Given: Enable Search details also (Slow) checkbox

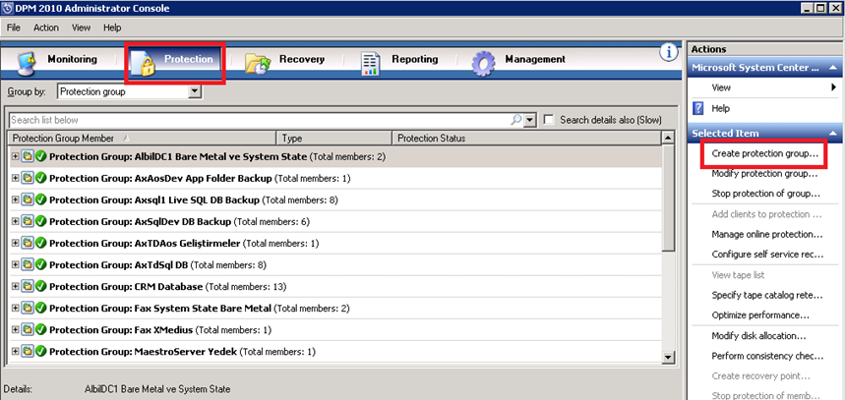Looking at the screenshot, I should tap(549, 120).
